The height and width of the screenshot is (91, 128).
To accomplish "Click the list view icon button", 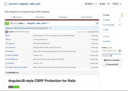I will [97, 23].
